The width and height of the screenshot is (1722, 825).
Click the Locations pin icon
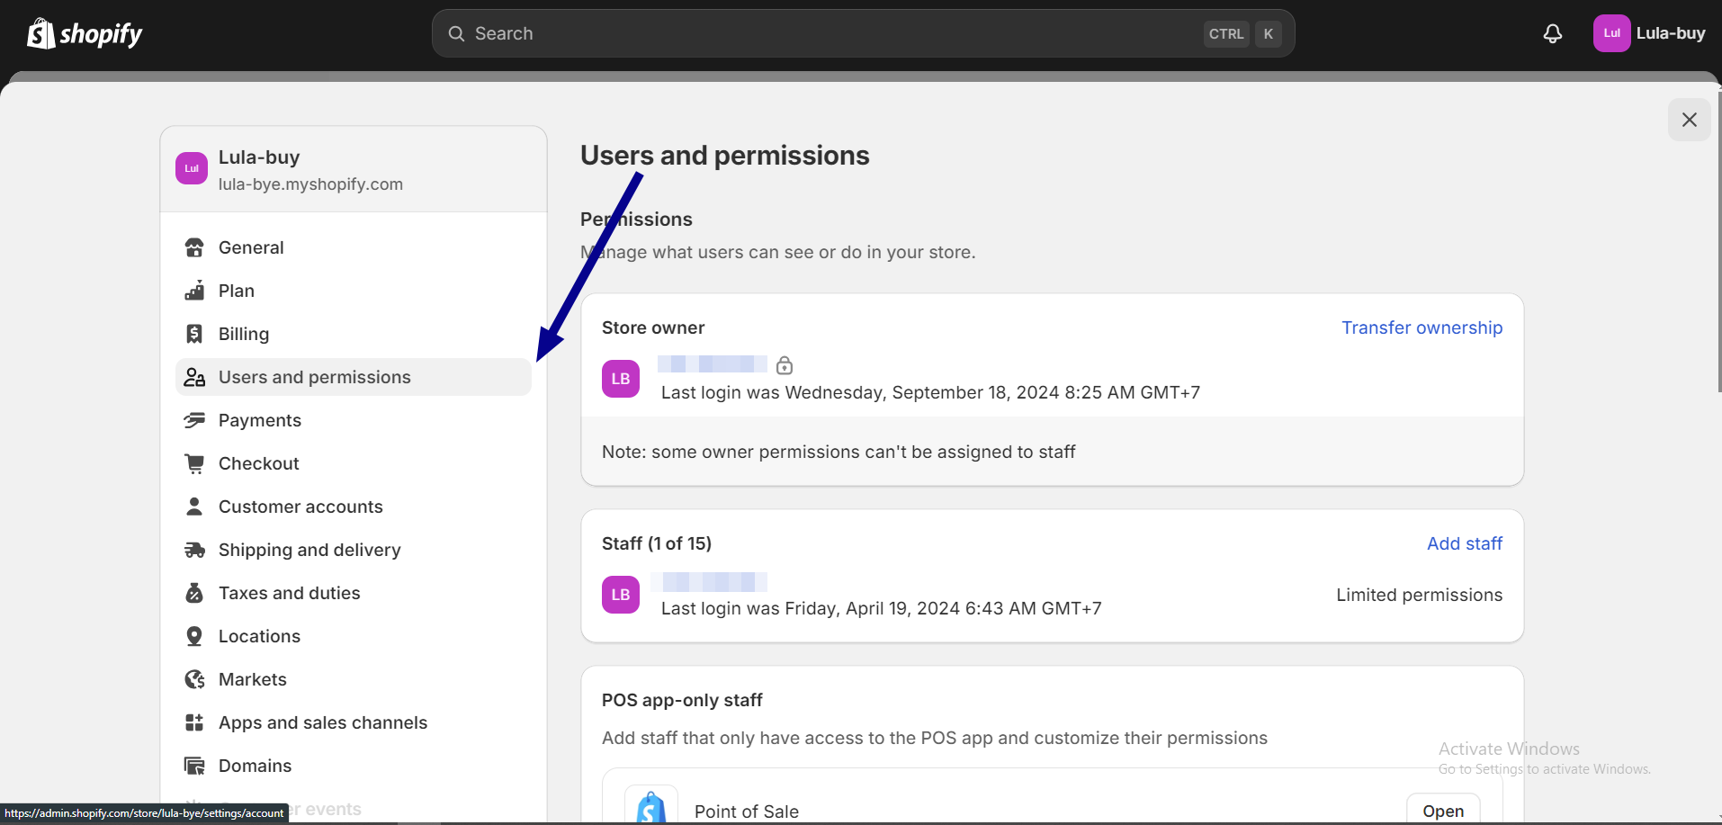coord(194,636)
